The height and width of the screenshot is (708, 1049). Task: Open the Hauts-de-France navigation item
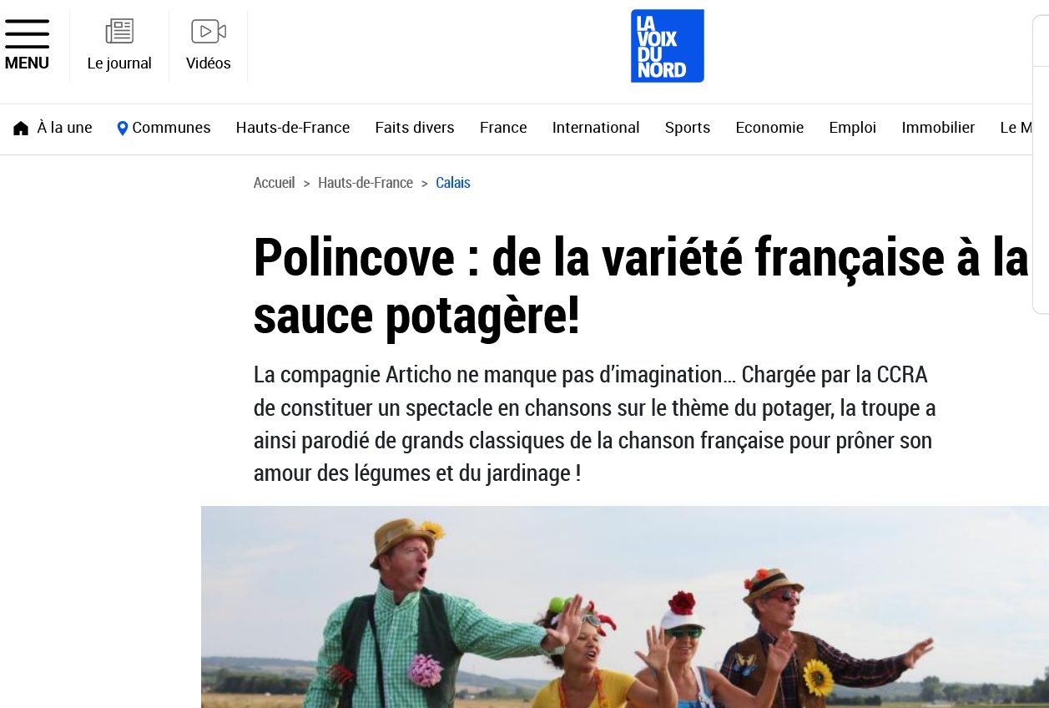pos(293,128)
